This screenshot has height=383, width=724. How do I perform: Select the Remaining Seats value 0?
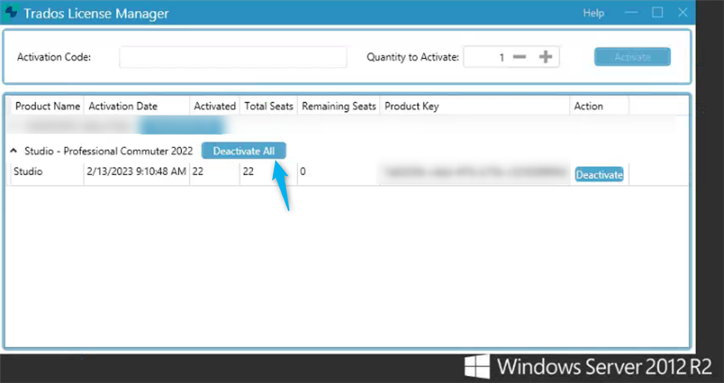(338, 172)
